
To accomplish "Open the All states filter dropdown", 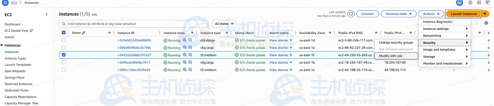I will (224, 24).
